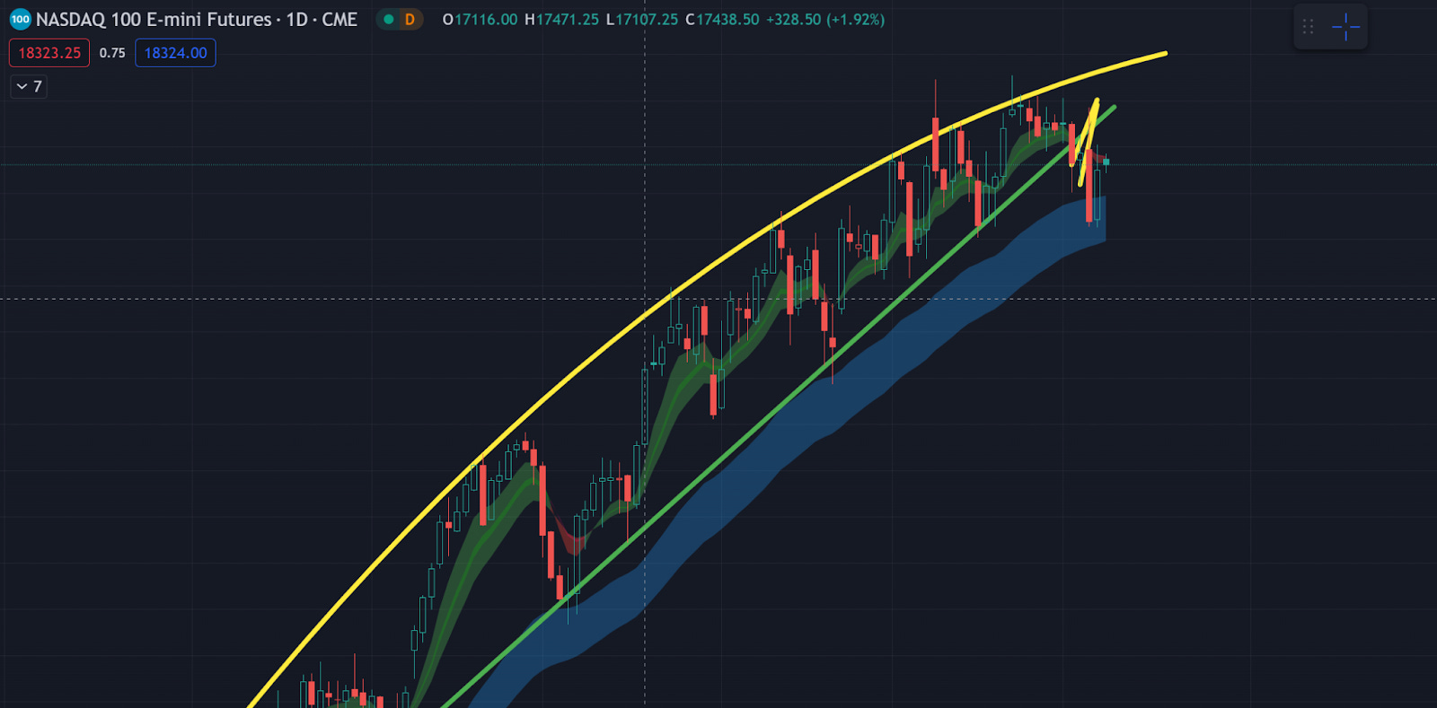Grab the floating toolbar drag handle dots
This screenshot has height=708, width=1437.
point(1308,27)
